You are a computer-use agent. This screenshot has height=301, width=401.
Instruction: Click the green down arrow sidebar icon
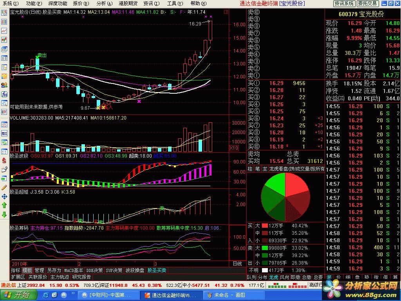pyautogui.click(x=4, y=214)
